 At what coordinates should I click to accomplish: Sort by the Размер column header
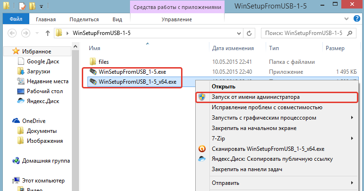tap(335, 48)
